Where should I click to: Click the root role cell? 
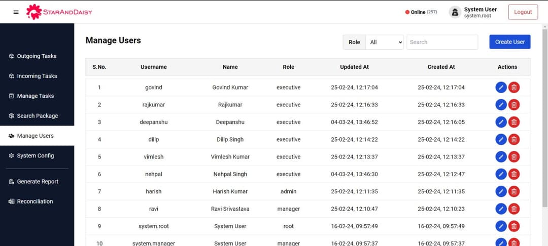click(x=288, y=226)
